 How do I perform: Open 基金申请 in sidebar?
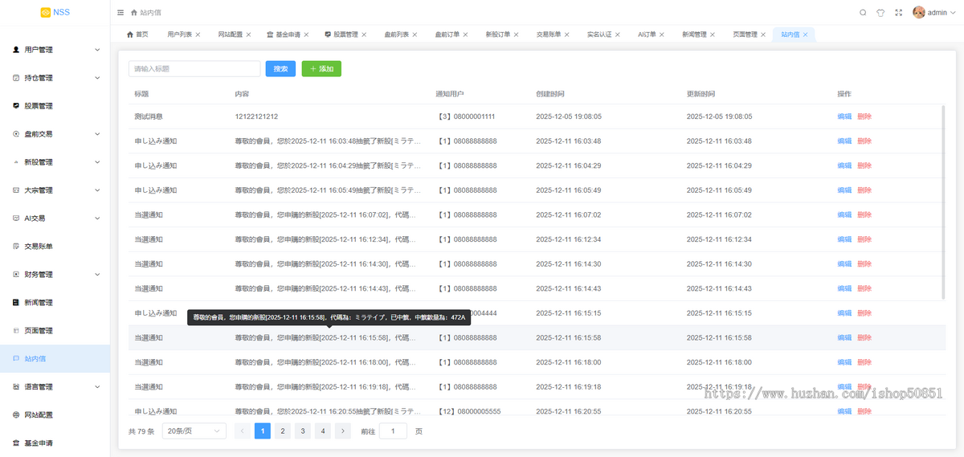click(x=55, y=443)
